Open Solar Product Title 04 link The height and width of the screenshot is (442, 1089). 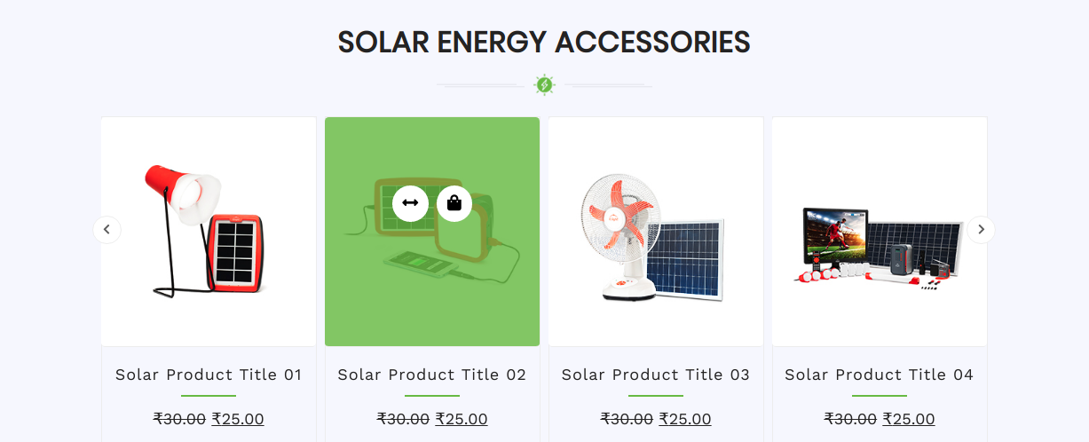tap(879, 375)
